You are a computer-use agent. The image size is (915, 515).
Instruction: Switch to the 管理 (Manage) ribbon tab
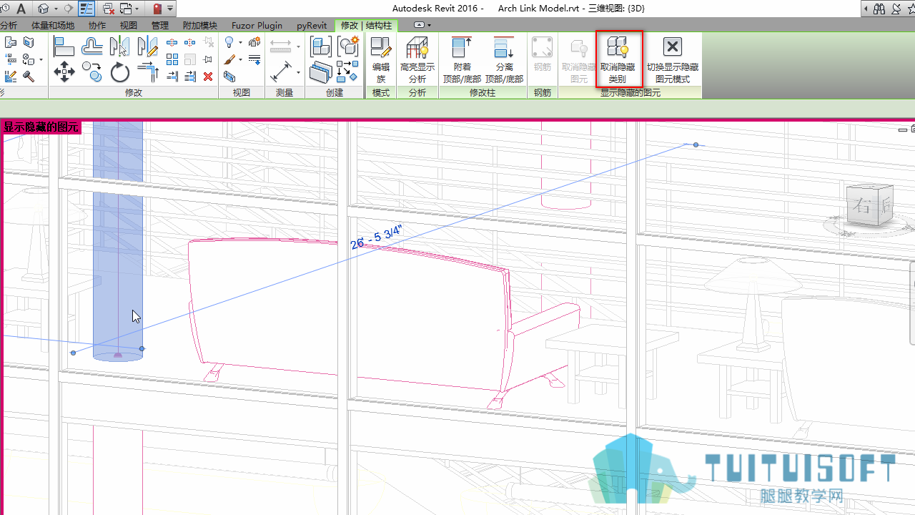pos(160,25)
